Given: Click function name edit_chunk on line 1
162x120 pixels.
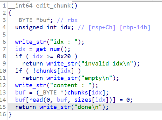Looking at the screenshot, I should tap(53, 6).
